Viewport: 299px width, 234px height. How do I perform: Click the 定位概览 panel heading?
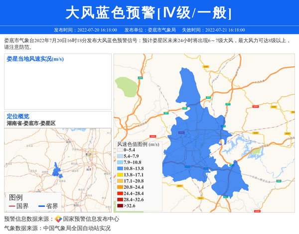click(x=18, y=116)
